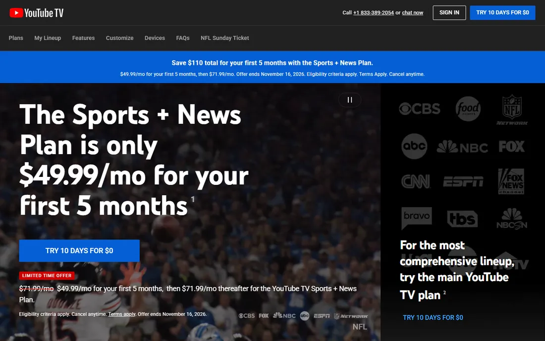The width and height of the screenshot is (545, 341).
Task: Open the YouTube TV logo home link
Action: (x=37, y=13)
